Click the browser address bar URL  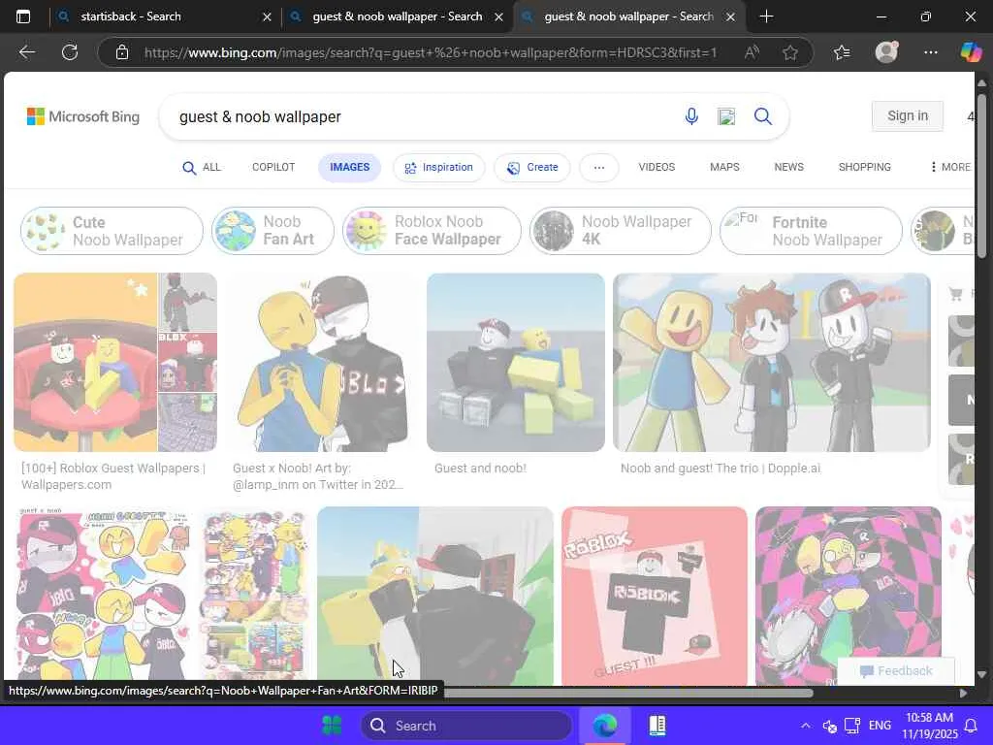coord(430,52)
